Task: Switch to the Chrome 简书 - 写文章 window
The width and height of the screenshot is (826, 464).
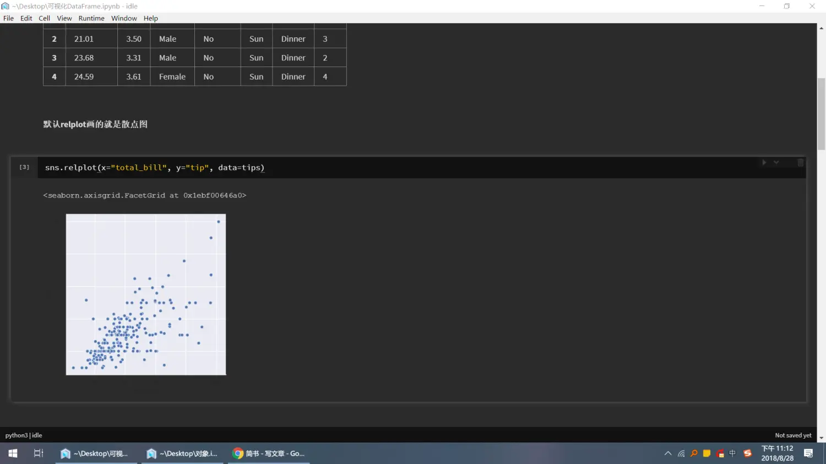Action: tap(269, 454)
